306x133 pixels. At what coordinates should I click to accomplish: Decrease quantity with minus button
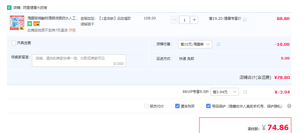(175, 20)
